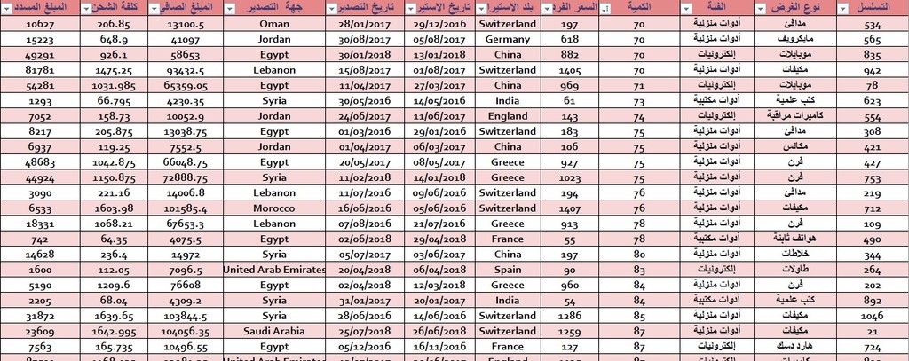Expand the جهة التصدير filter arrow
The image size is (909, 361).
(x=230, y=9)
